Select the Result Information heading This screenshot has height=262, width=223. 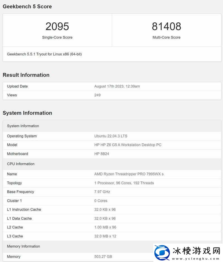click(26, 75)
